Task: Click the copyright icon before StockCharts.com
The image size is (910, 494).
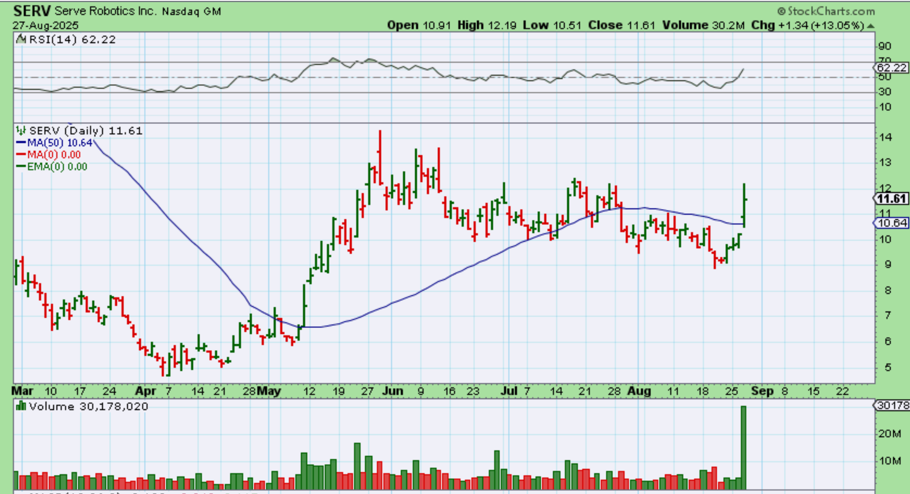Action: point(781,11)
